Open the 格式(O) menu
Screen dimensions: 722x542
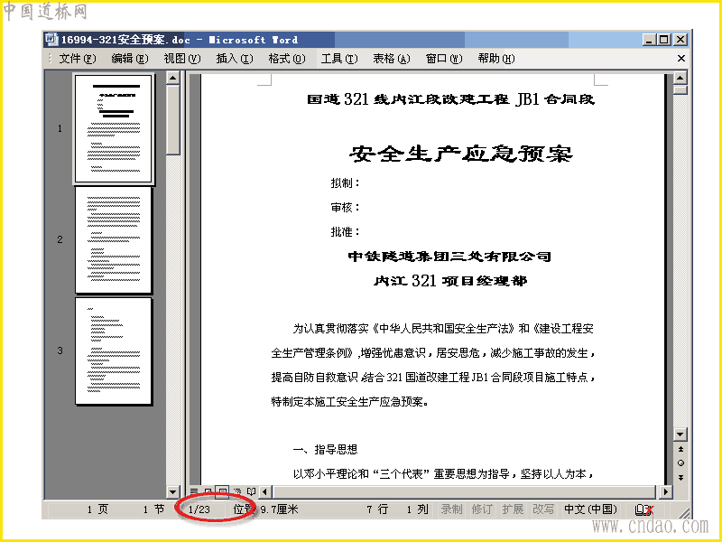[x=287, y=59]
